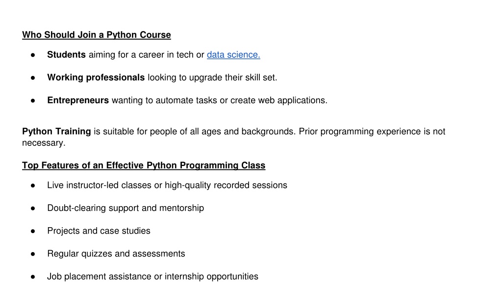Image resolution: width=502 pixels, height=282 pixels.
Task: Click the 'Live instructor-led classes' bullet line
Action: (167, 185)
